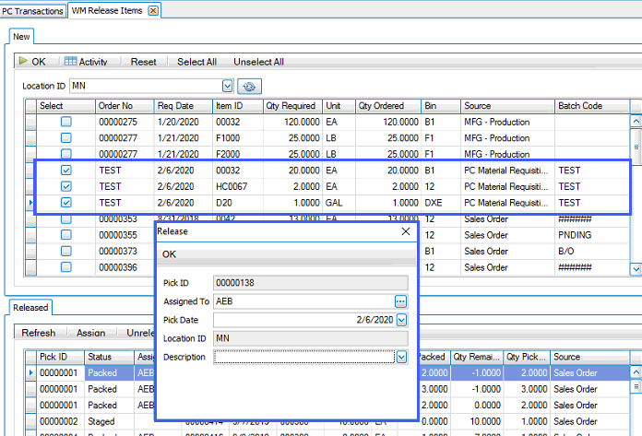The width and height of the screenshot is (642, 436).
Task: Select checkbox for order 00000275
Action: pos(66,122)
